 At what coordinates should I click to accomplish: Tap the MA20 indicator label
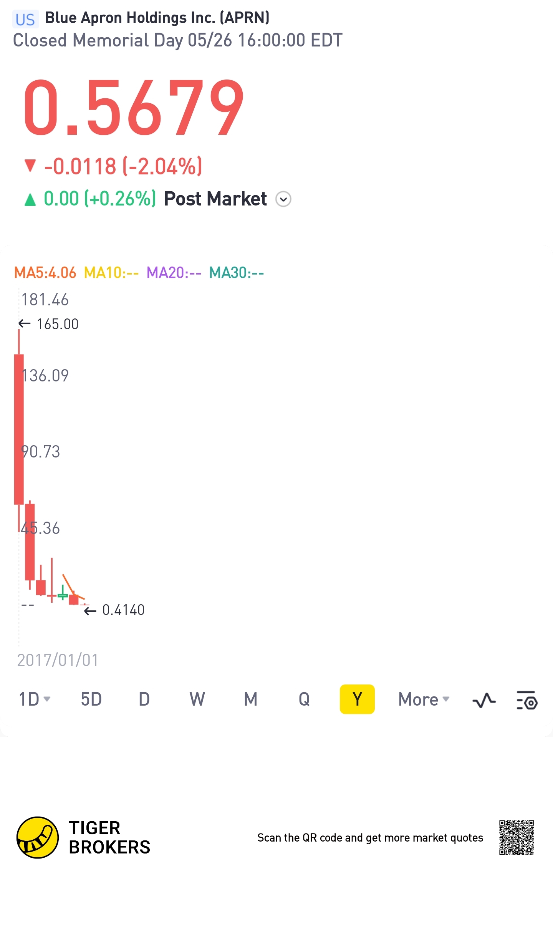(174, 273)
